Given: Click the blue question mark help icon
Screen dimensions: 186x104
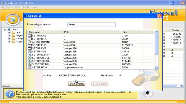Looking at the screenshot, I should tap(10, 94).
